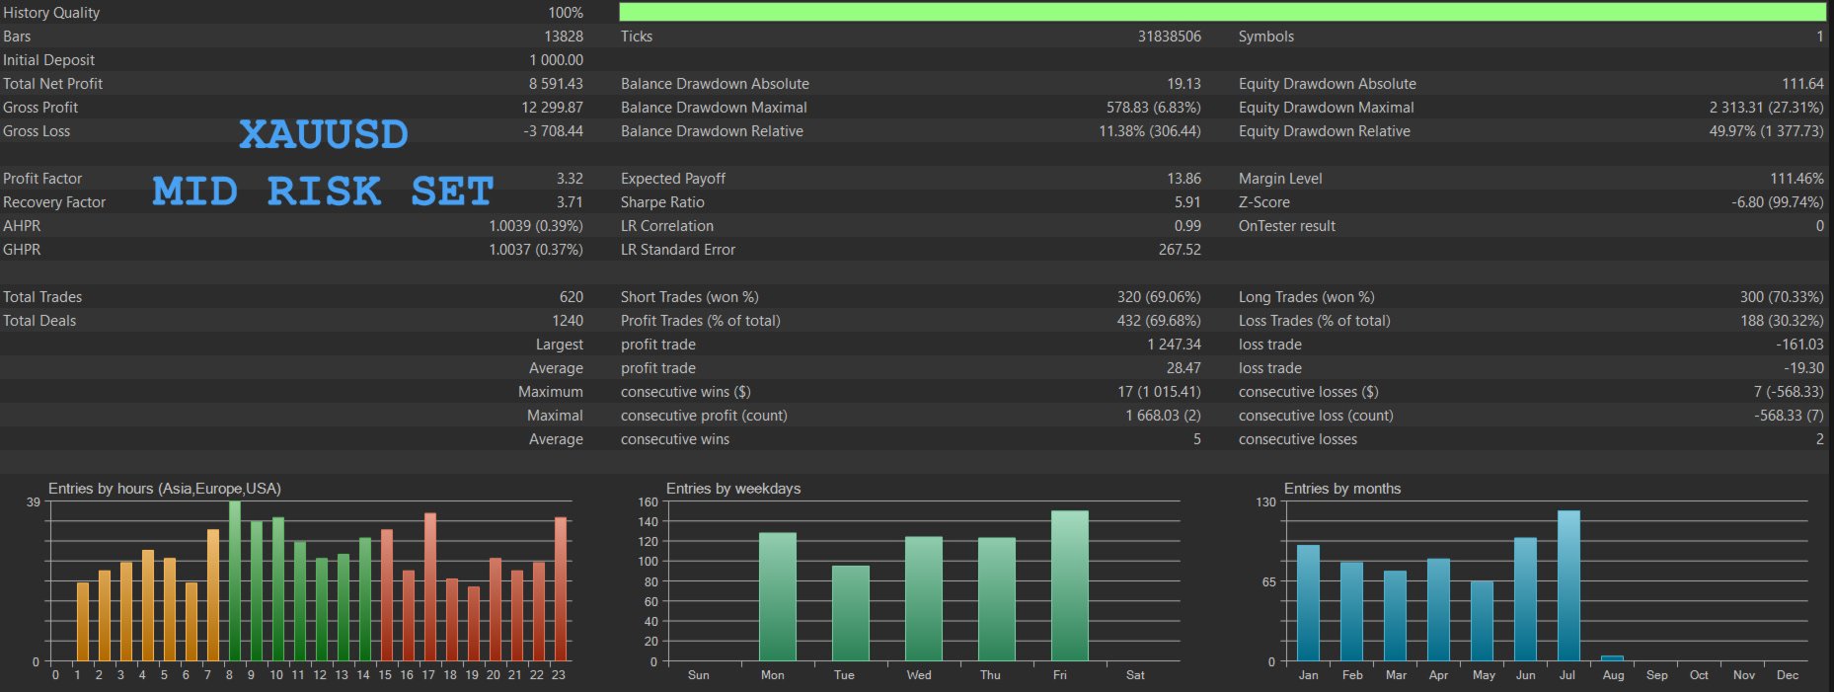Click the Balance Drawdown Absolute value 19.13
The width and height of the screenshot is (1834, 692).
1184,84
